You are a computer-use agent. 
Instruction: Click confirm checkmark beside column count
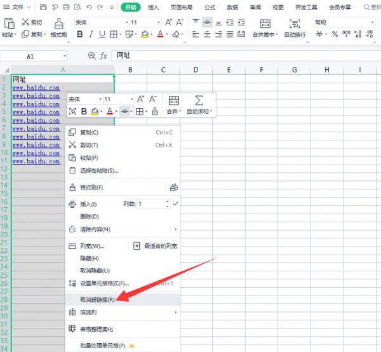[x=175, y=203]
